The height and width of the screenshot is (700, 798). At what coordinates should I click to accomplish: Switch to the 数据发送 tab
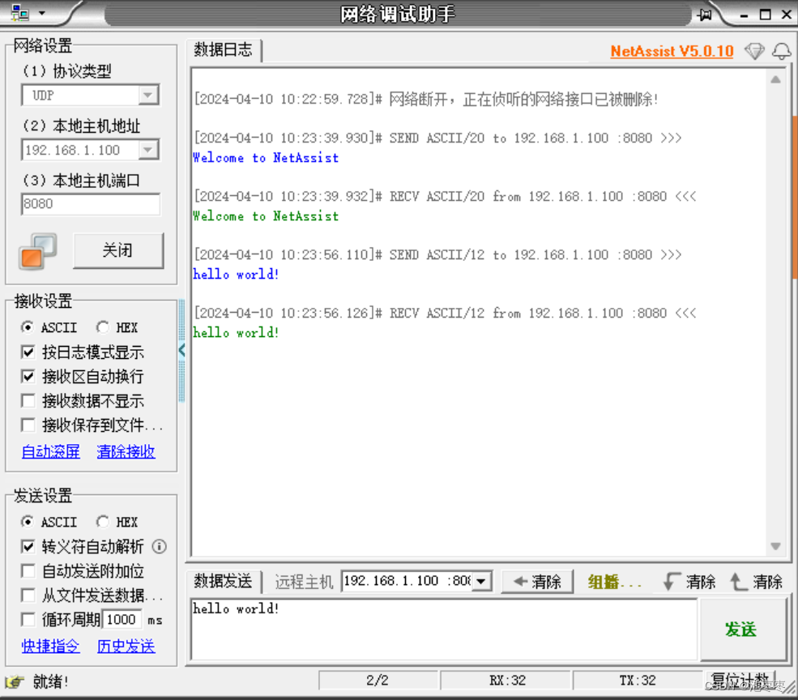click(223, 582)
